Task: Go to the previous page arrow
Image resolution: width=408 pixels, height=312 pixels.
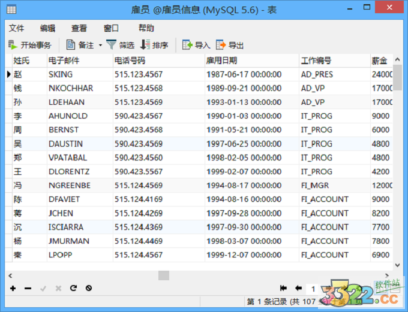Action: (298, 288)
